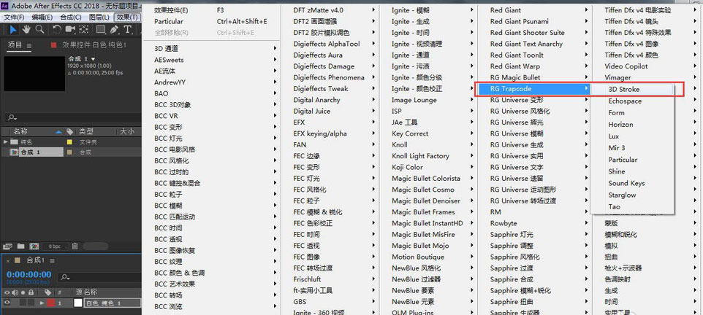Select the Pen tool

[x=114, y=29]
